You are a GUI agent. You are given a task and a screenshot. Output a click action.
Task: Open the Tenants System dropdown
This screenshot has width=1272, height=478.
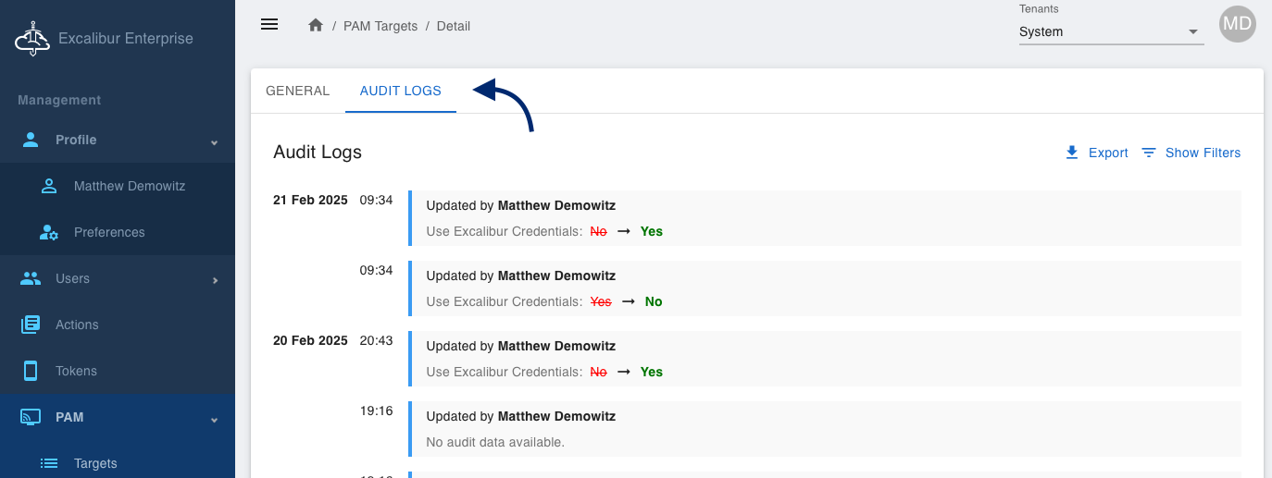1111,32
